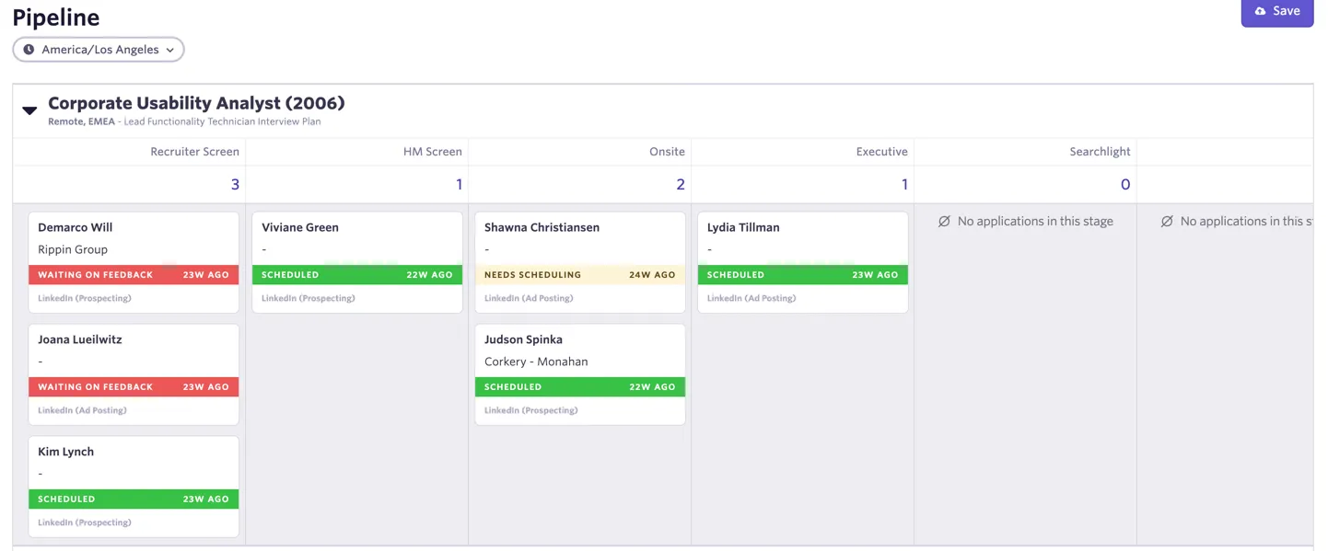Viewport: 1328px width, 551px height.
Task: Click Judson Spinka's Scheduled status bar
Action: 580,387
